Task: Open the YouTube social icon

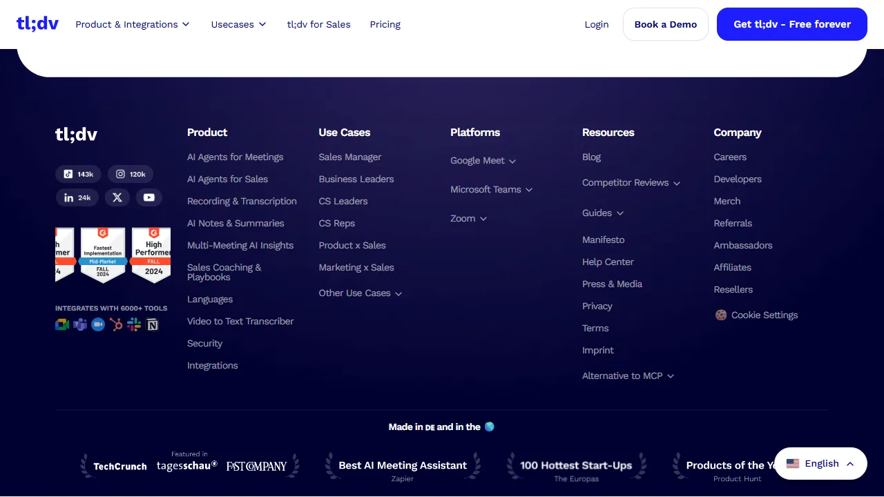Action: (149, 197)
